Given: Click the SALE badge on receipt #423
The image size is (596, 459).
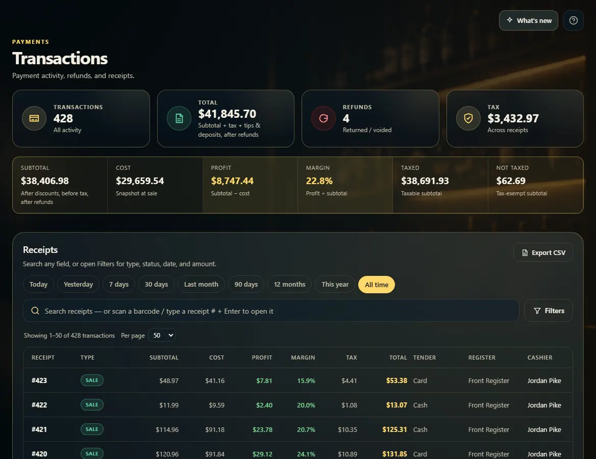Looking at the screenshot, I should [92, 380].
